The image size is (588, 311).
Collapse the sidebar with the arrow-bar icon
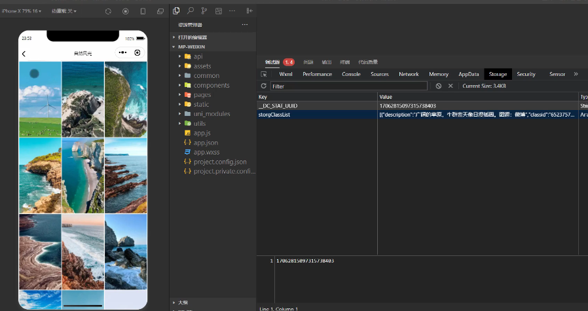249,11
